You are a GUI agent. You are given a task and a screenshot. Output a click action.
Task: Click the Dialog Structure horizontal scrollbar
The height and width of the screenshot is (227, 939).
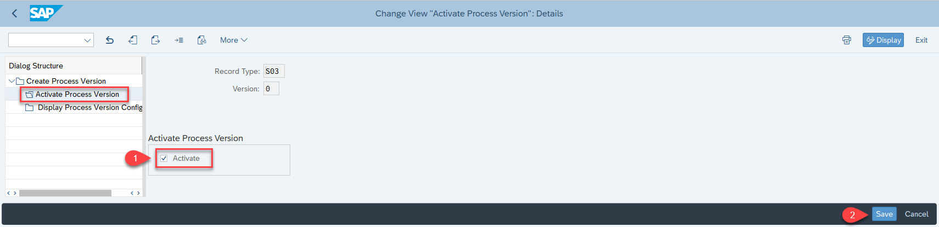[65, 193]
